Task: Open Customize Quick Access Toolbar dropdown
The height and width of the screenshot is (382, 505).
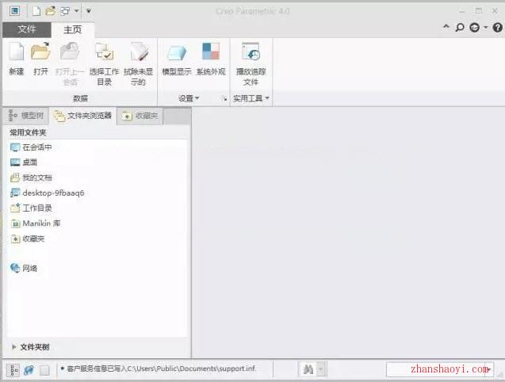Action: [x=89, y=11]
